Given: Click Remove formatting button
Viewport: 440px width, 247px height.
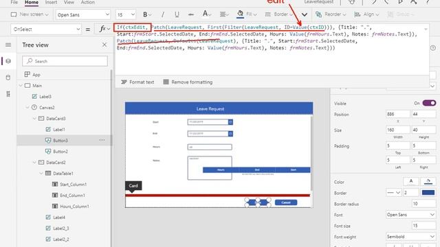Looking at the screenshot, I should [188, 82].
